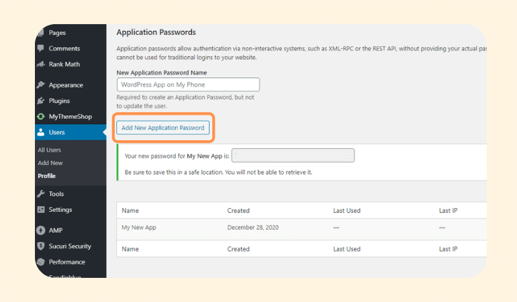Viewport: 517px width, 302px height.
Task: Click the Name column header at table top
Action: tap(130, 211)
